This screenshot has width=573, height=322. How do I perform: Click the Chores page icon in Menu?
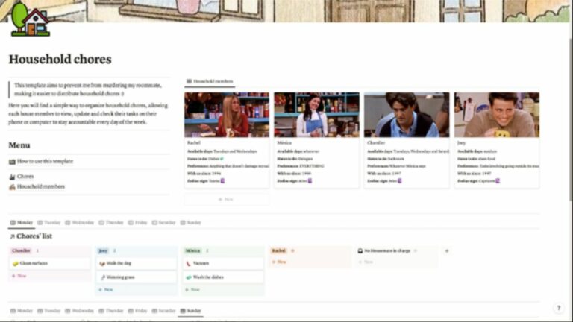tap(12, 177)
